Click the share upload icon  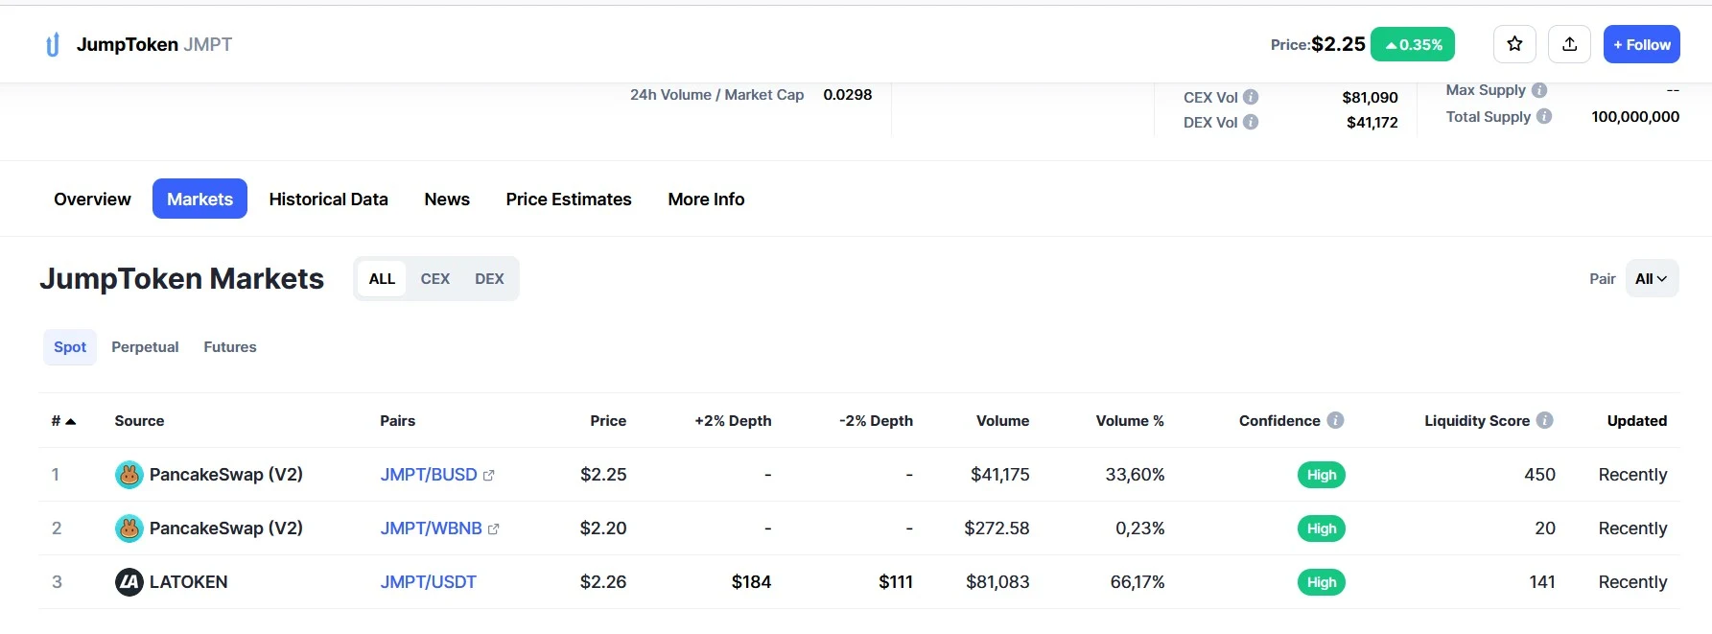point(1569,44)
